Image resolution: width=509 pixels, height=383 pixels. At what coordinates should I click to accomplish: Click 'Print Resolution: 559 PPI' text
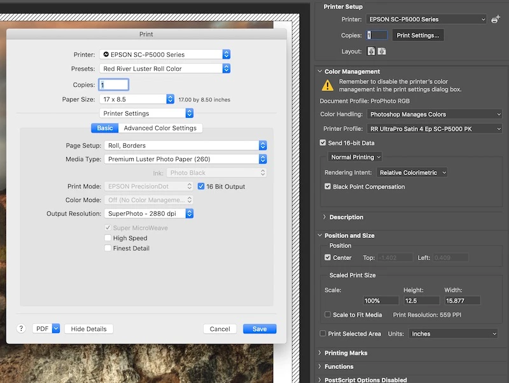tap(427, 314)
